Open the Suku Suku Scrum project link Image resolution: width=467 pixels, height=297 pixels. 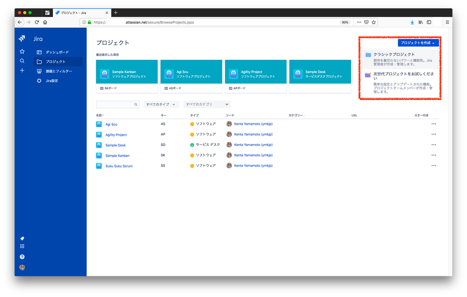pos(119,166)
